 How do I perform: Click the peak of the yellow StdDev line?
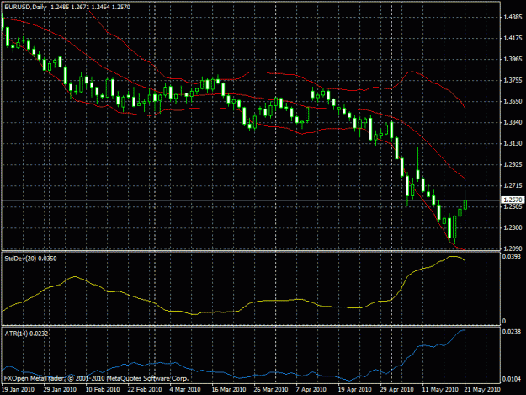click(x=452, y=257)
